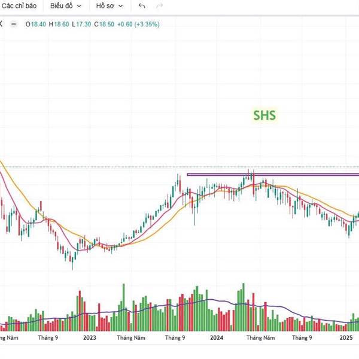359x359 pixels.
Task: Open the Các chỉ báo indicators menu
Action: (x=19, y=6)
